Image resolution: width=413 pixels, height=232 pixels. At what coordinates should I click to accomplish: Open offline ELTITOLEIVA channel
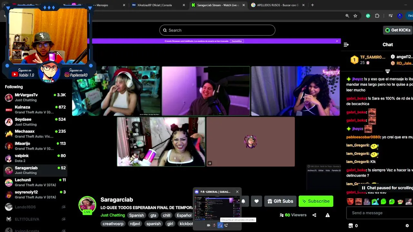[x=35, y=219]
